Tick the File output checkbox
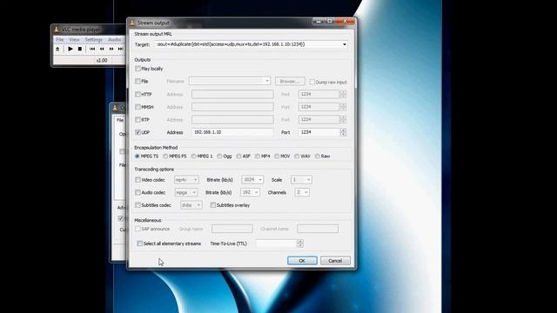Image resolution: width=557 pixels, height=313 pixels. coord(138,81)
